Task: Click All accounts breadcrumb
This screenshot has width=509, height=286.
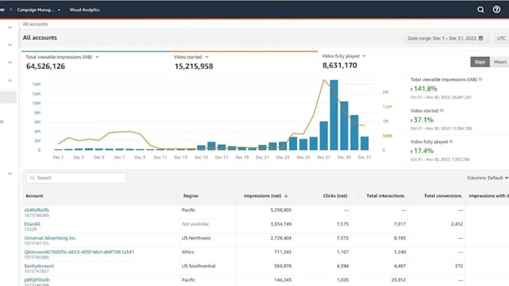Action: coord(35,24)
